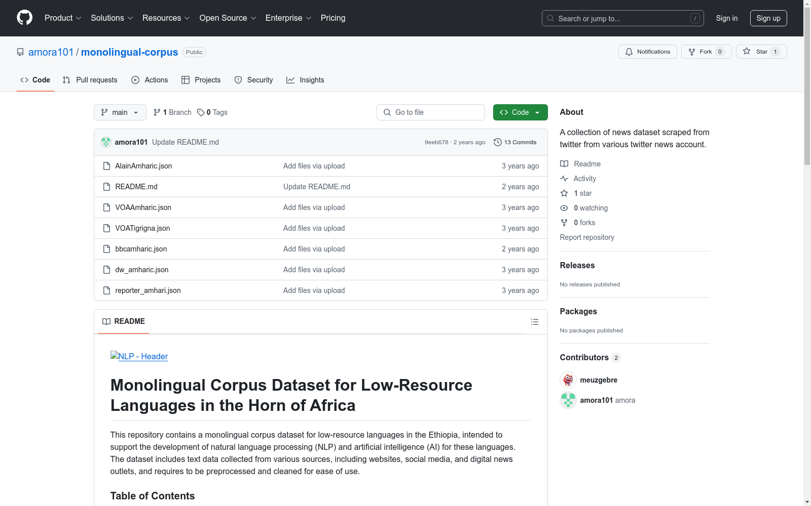Image resolution: width=811 pixels, height=506 pixels.
Task: Click the meuzgebre contributor avatar
Action: (x=568, y=380)
